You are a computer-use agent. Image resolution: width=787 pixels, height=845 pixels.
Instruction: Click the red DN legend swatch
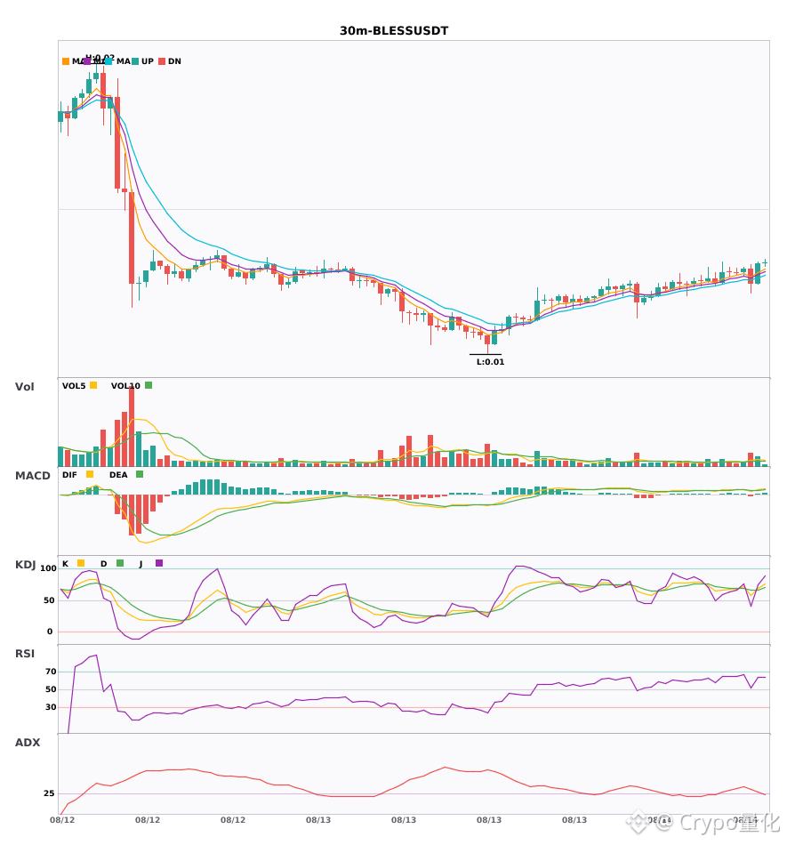tap(162, 61)
